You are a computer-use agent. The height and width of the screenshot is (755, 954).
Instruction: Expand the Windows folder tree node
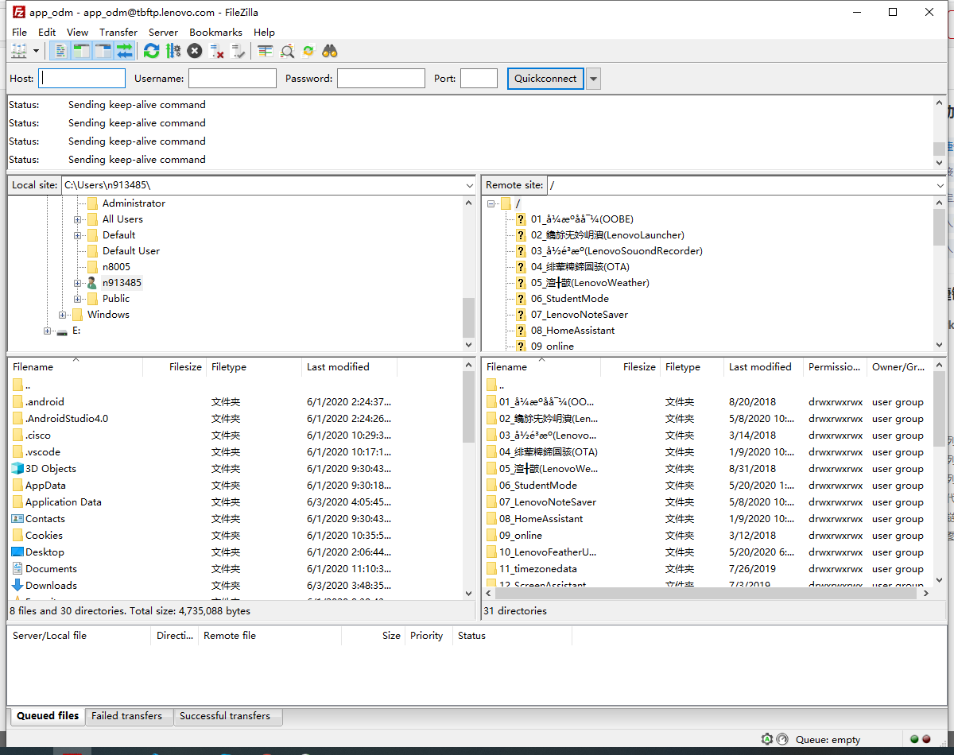coord(63,315)
